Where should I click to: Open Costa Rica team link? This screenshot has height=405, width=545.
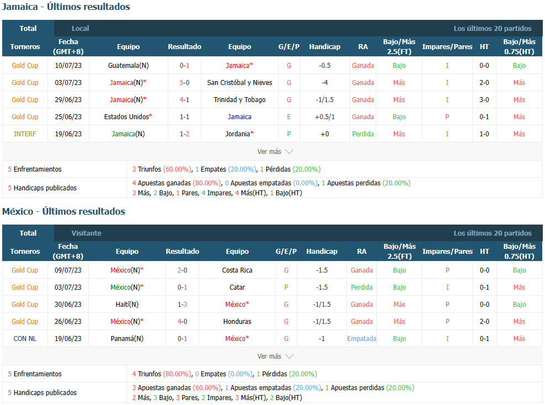(x=237, y=270)
